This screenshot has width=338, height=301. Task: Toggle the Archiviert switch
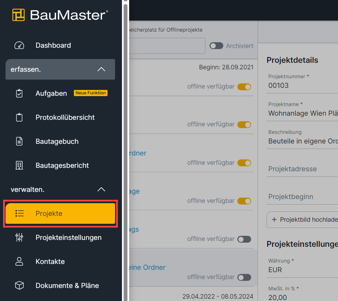point(216,46)
